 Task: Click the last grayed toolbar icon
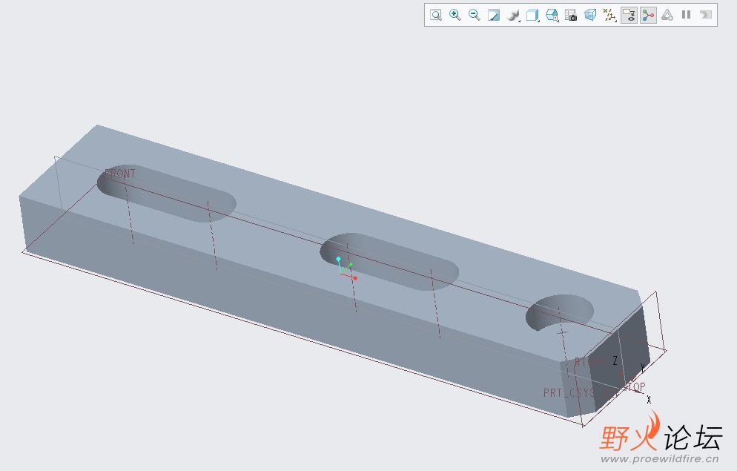[x=706, y=15]
